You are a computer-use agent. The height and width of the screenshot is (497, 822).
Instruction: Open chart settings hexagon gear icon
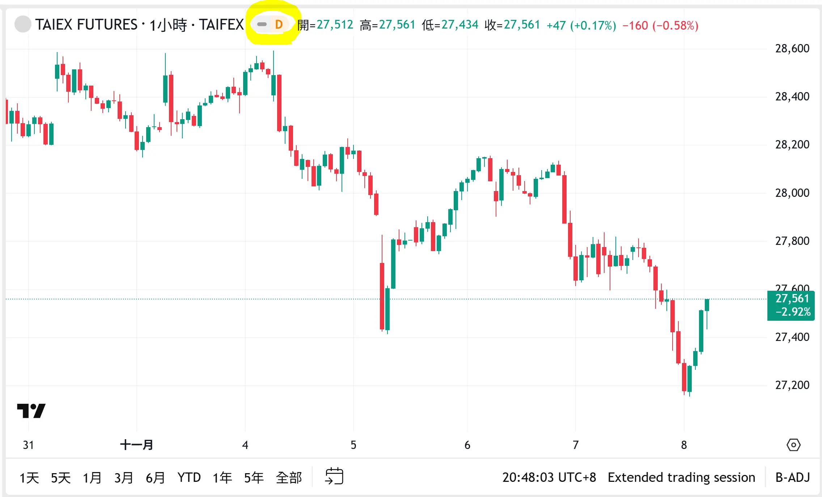click(793, 445)
